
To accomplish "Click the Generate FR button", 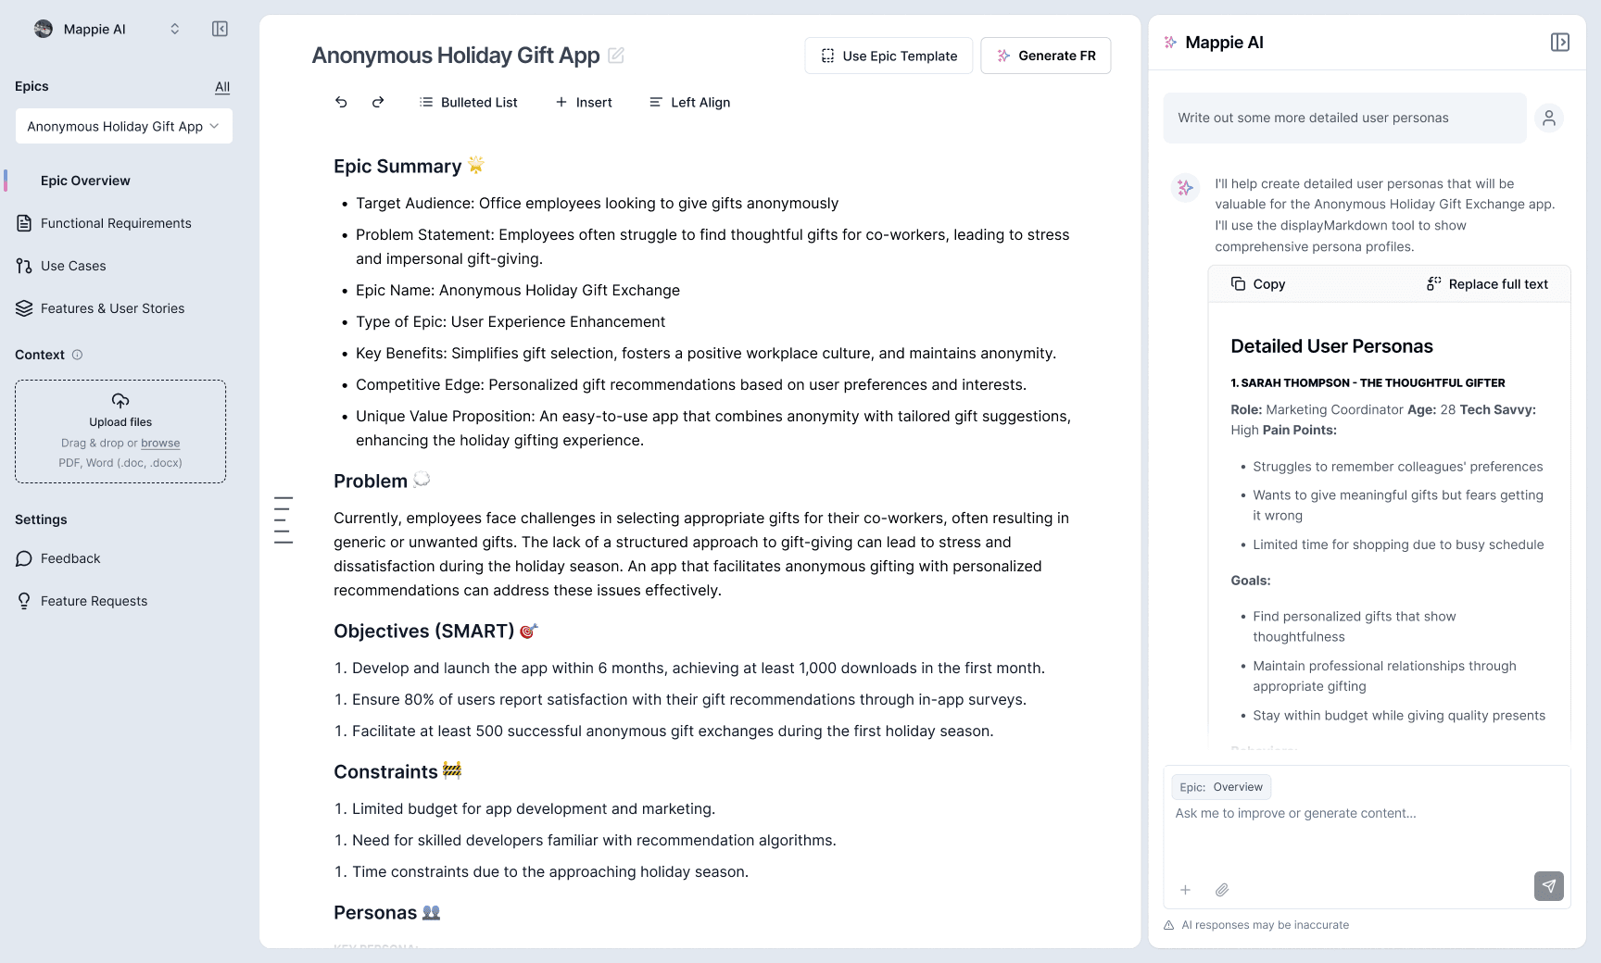I will click(x=1045, y=56).
